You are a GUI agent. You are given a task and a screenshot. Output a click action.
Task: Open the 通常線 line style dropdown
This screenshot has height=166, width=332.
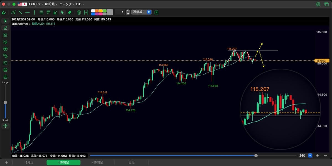click(x=141, y=12)
